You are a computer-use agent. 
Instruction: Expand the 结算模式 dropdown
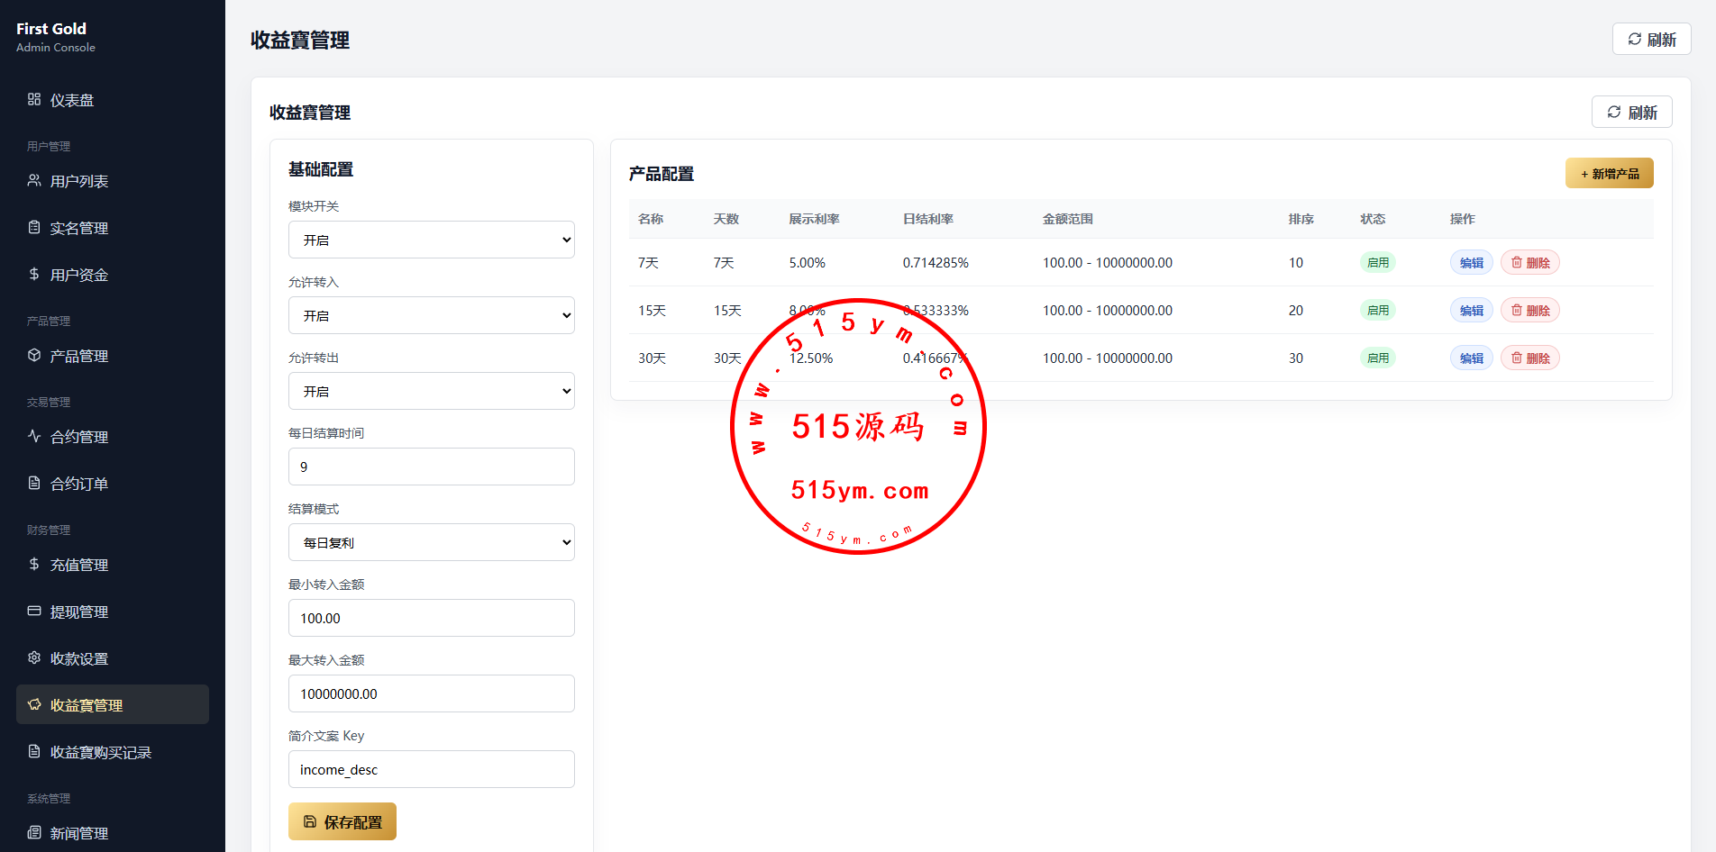coord(432,542)
